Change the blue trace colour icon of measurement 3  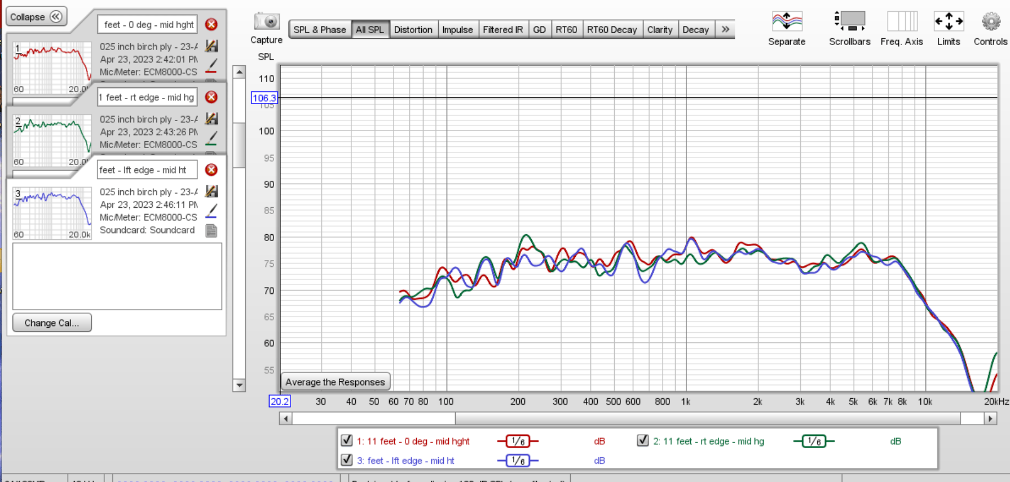click(x=211, y=211)
